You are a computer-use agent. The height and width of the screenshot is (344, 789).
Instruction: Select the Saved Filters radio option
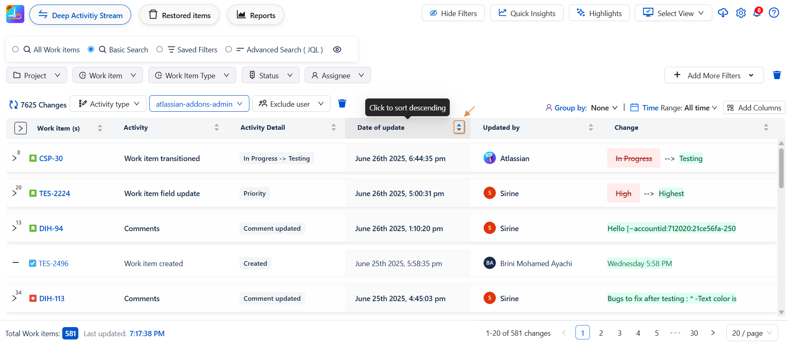click(160, 49)
